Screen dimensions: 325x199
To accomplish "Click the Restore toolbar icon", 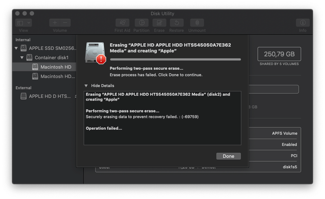I will (177, 23).
